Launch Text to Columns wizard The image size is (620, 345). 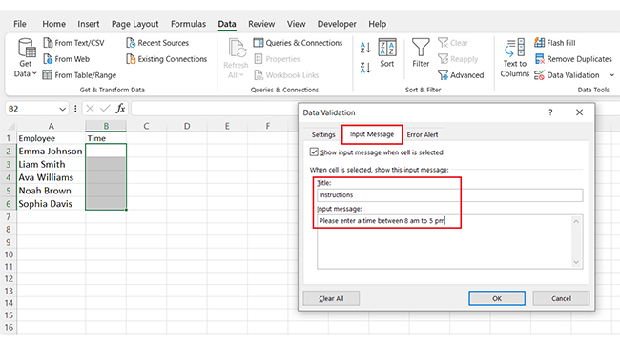(x=514, y=58)
